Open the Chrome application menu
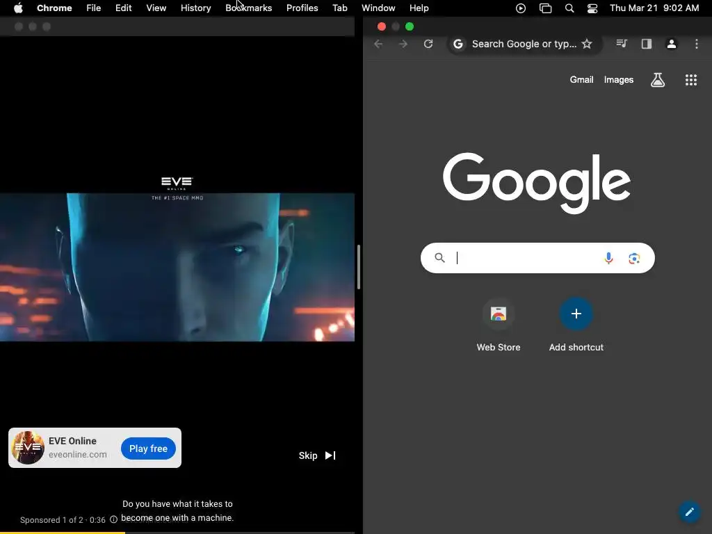 pyautogui.click(x=54, y=8)
